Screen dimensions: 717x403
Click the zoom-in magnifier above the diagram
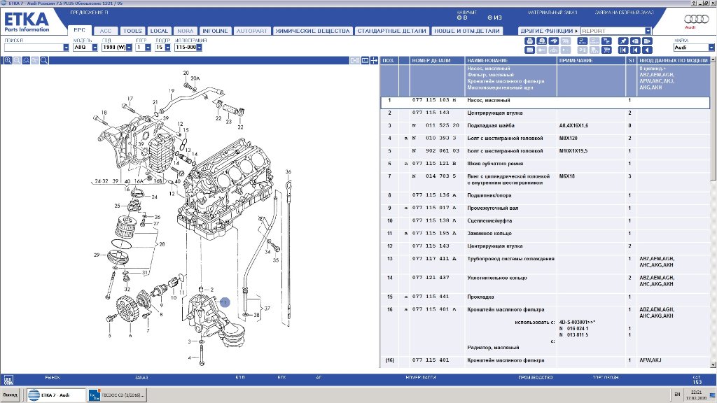pyautogui.click(x=8, y=61)
